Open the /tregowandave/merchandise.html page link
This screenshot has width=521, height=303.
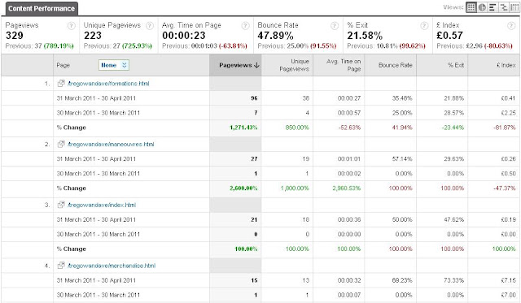[112, 266]
